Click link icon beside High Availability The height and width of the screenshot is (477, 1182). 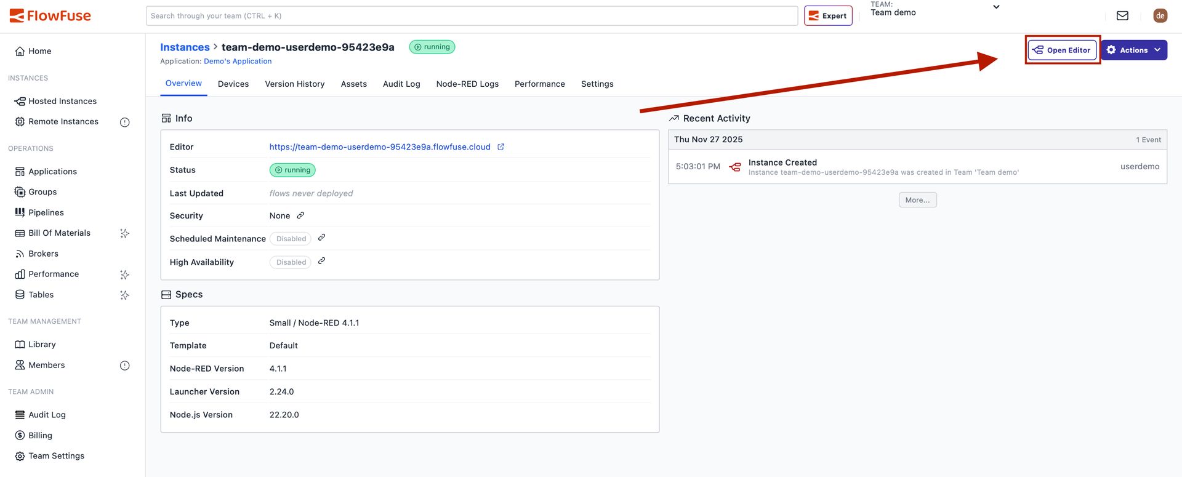click(321, 261)
